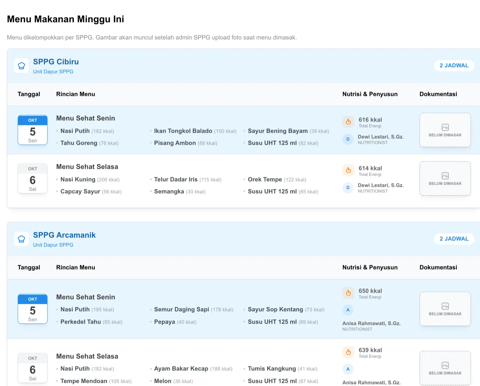Click the 'Nasi Kuning' menu item

coord(78,179)
